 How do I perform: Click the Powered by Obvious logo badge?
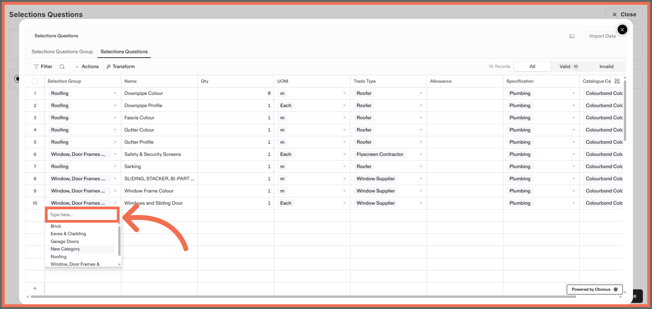594,289
